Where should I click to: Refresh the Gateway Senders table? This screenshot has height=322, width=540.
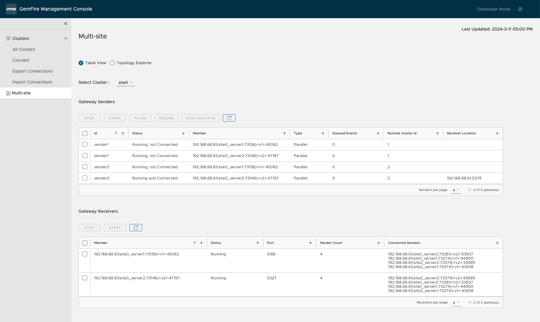[x=229, y=118]
